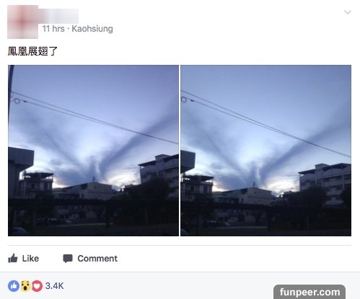Screen dimensions: 360x299
Task: Click the funpeer.com watermark
Action: [309, 292]
